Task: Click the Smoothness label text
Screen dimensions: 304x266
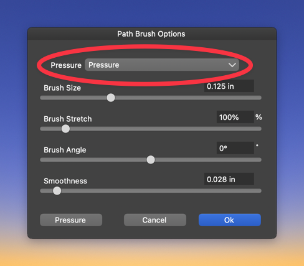Action: click(x=65, y=181)
